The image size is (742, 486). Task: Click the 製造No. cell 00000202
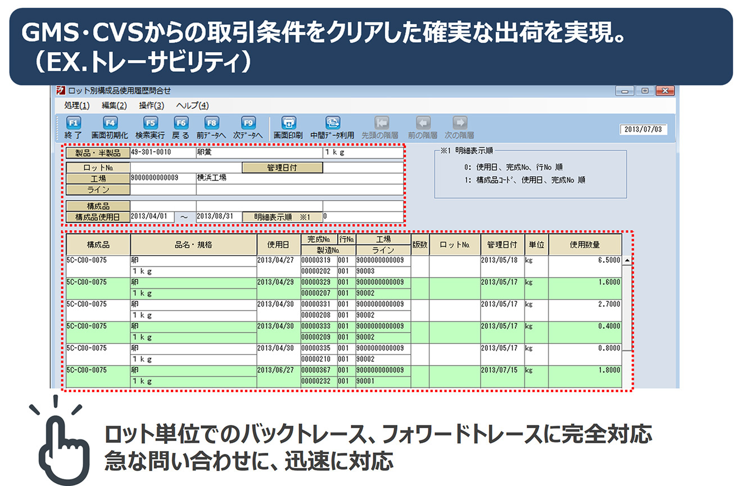tap(319, 272)
